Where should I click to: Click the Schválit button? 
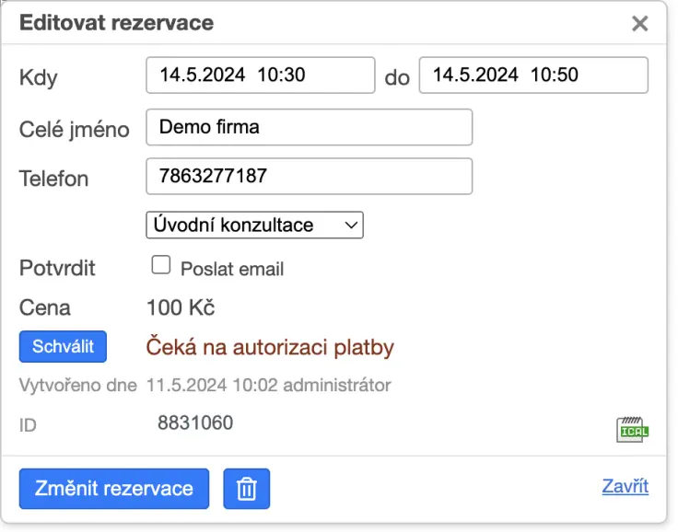point(63,347)
